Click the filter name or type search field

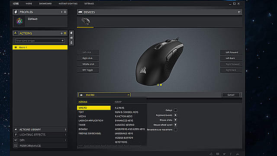[40, 41]
